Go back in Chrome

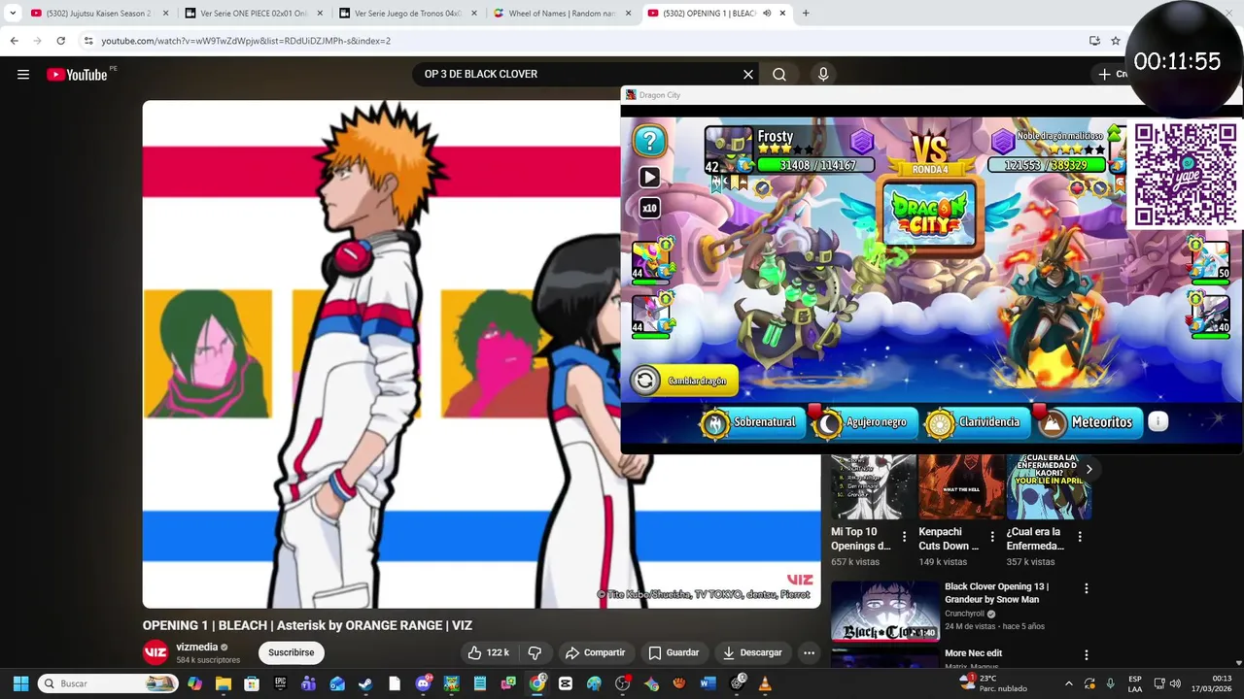14,41
